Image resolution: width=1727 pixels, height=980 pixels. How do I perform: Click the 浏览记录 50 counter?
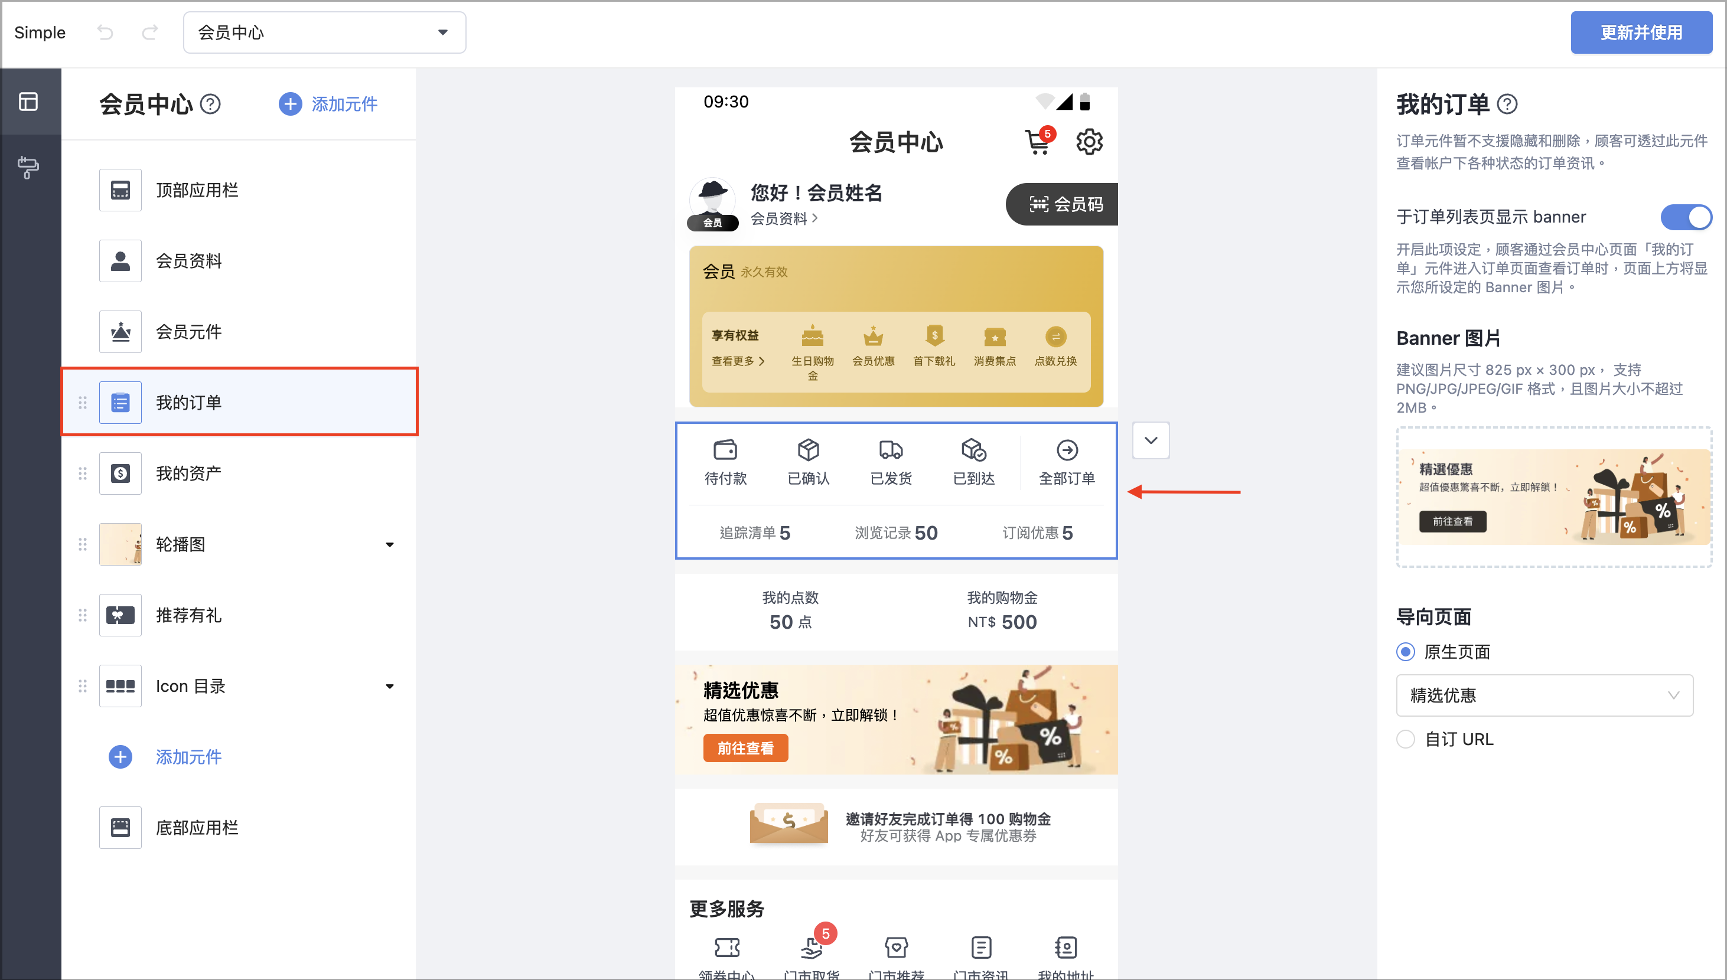pyautogui.click(x=896, y=533)
